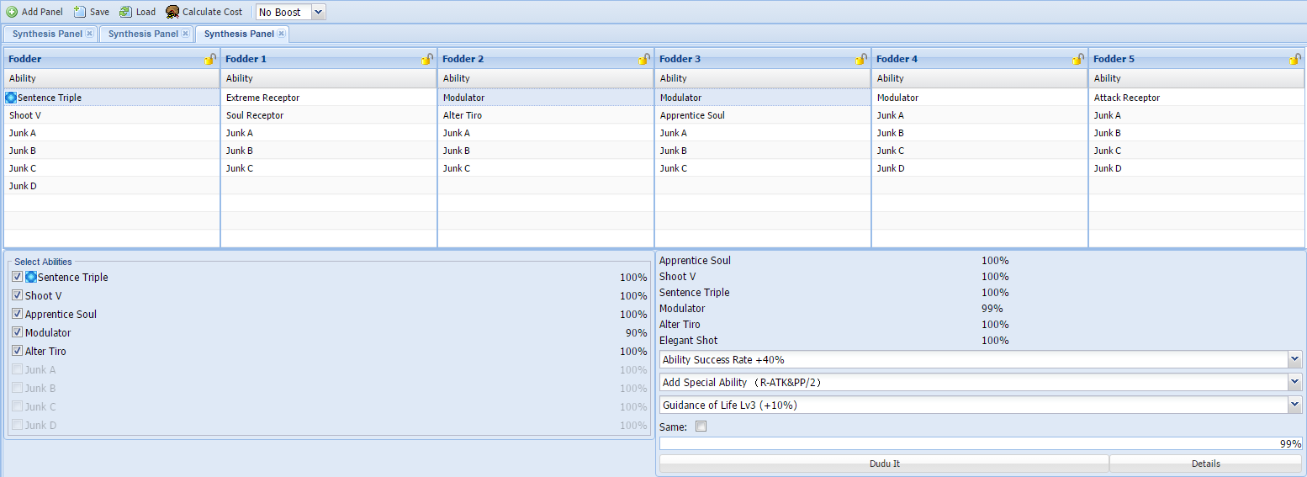
Task: Click the 99% success rate progress bar
Action: (981, 443)
